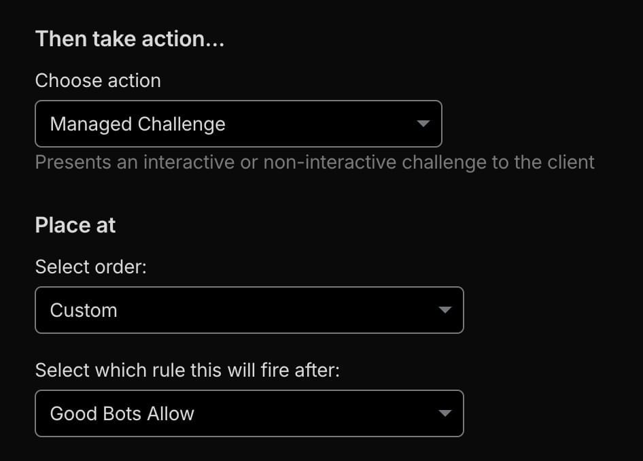
Task: Click the chevron on the Managed Challenge selector
Action: 423,124
